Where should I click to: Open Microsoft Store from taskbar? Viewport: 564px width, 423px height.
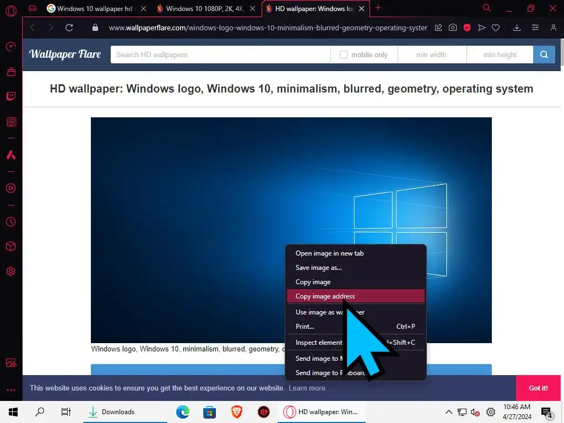209,412
